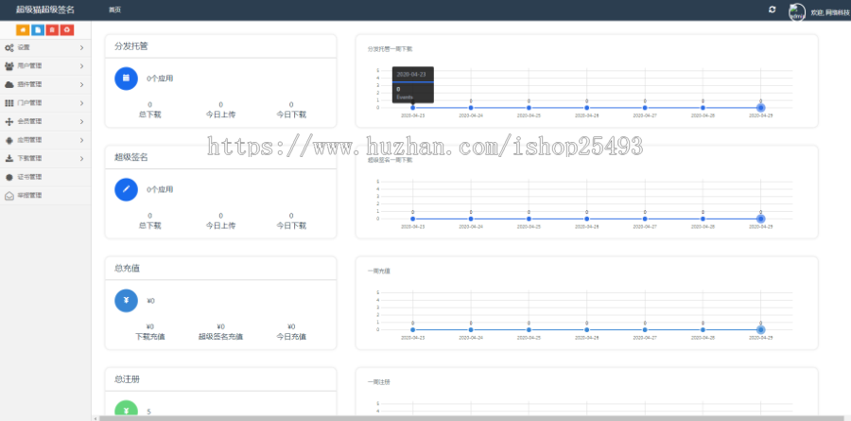Expand the 会员管理 menu chevron

click(81, 122)
